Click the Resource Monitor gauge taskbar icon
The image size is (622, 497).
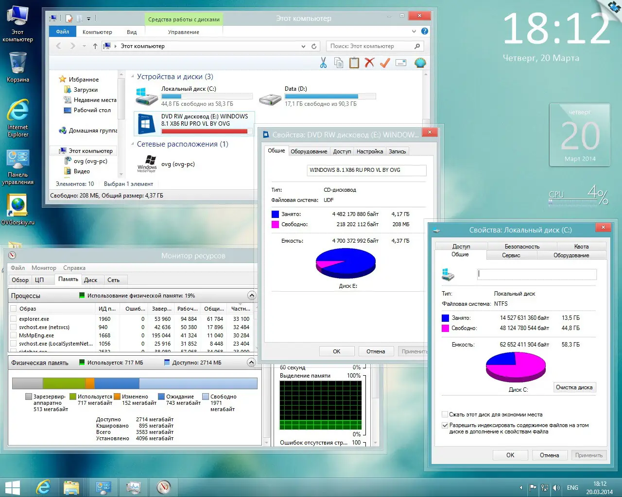click(164, 487)
